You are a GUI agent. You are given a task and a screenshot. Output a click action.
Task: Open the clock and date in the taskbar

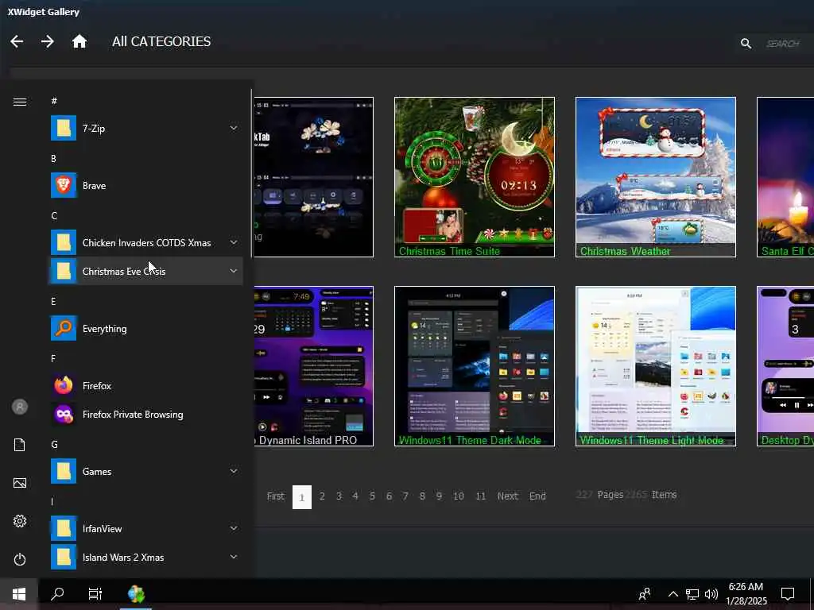coord(746,594)
